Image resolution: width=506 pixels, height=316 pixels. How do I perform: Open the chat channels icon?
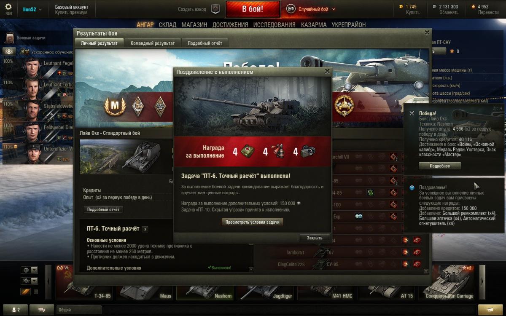(42, 310)
